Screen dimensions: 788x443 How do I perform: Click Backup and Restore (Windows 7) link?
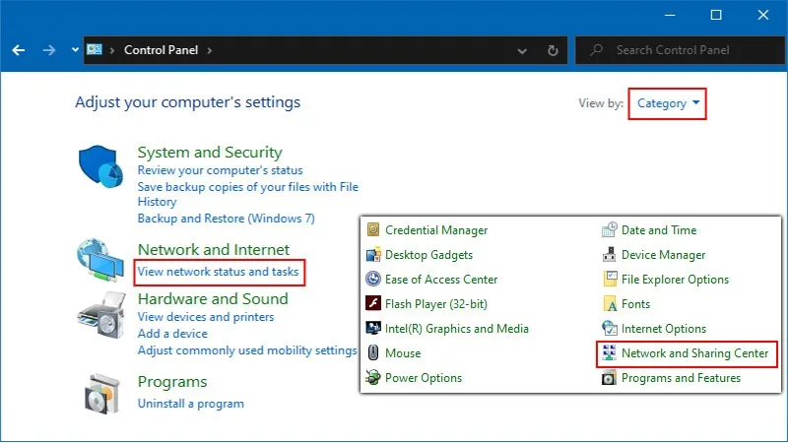pos(226,219)
